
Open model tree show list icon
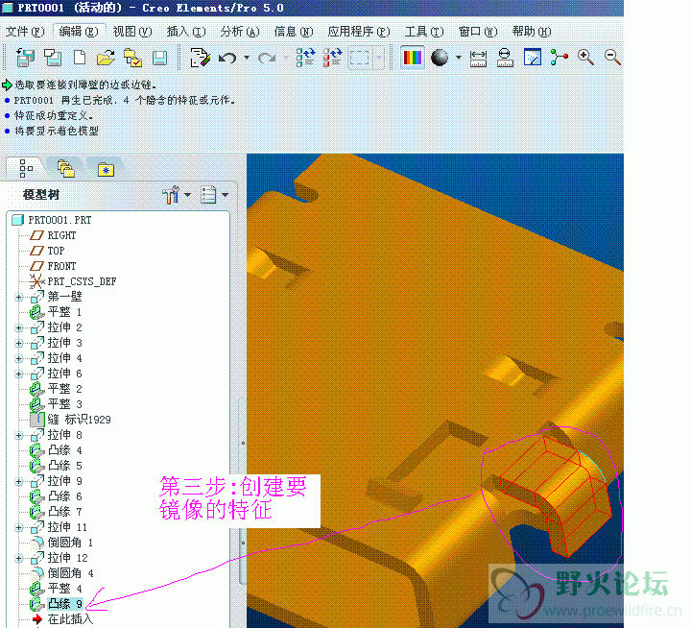coord(208,195)
